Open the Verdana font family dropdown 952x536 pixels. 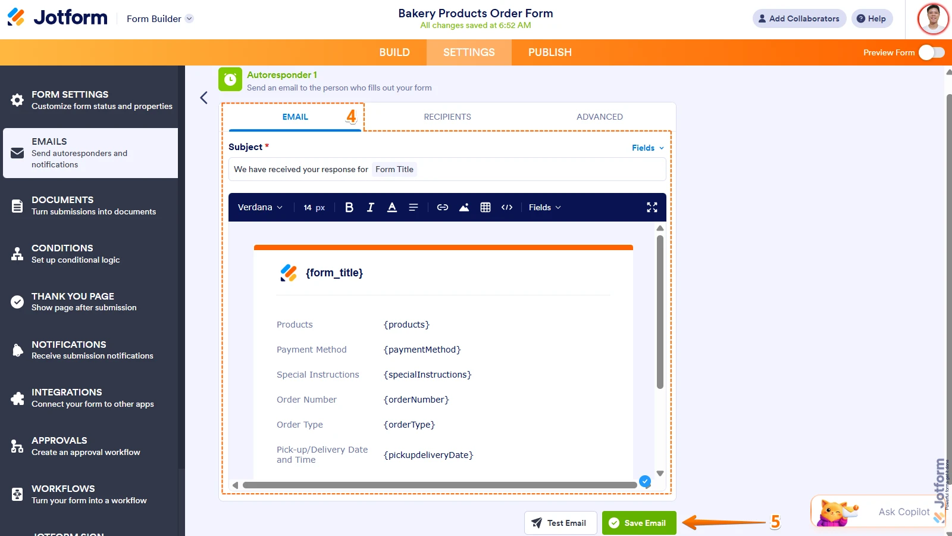pyautogui.click(x=260, y=207)
